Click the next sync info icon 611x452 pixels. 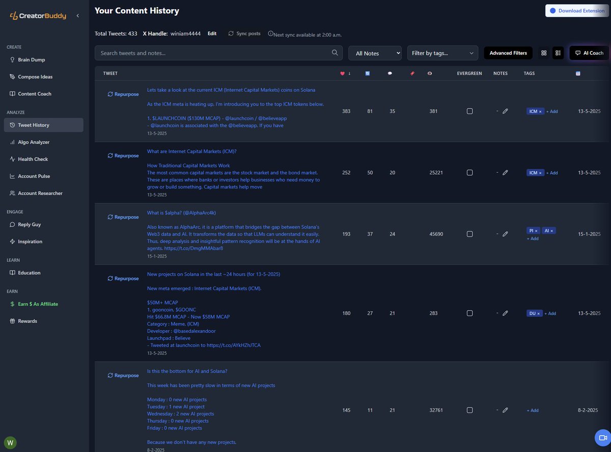(270, 34)
